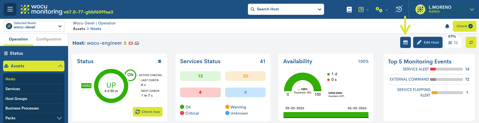
Task: Click the red 4 Critical services box
Action: point(200,92)
